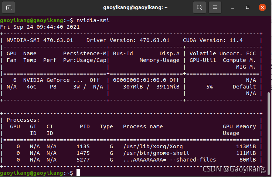Viewport: 272px width, 177px height.
Task: Click PID 1475
Action: point(83,153)
